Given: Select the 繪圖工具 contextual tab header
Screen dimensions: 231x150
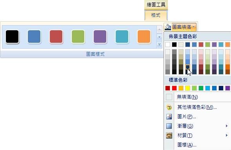Looking at the screenshot, I should coord(156,5).
